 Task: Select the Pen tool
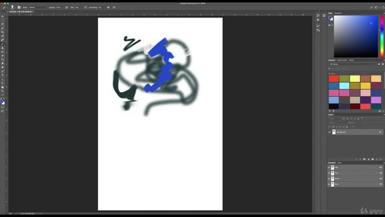click(2, 72)
